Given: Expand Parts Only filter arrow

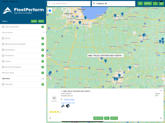Looking at the screenshot, I should pyautogui.click(x=43, y=84).
